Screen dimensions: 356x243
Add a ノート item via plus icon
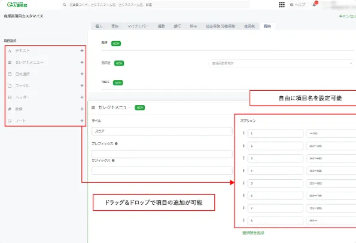point(82,121)
